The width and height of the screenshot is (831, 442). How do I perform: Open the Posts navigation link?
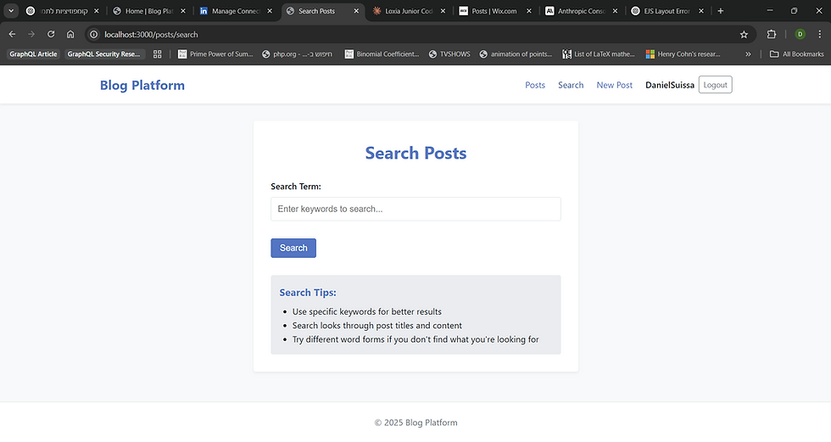click(x=535, y=85)
